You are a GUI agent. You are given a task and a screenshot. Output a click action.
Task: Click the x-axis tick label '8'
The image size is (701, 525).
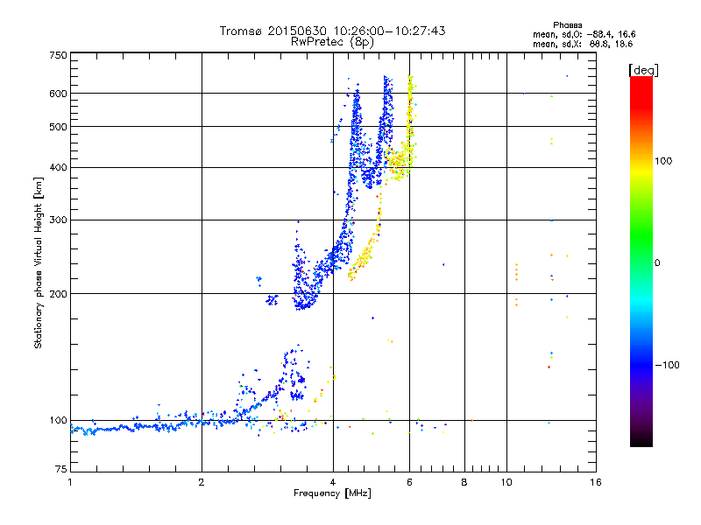[x=464, y=482]
